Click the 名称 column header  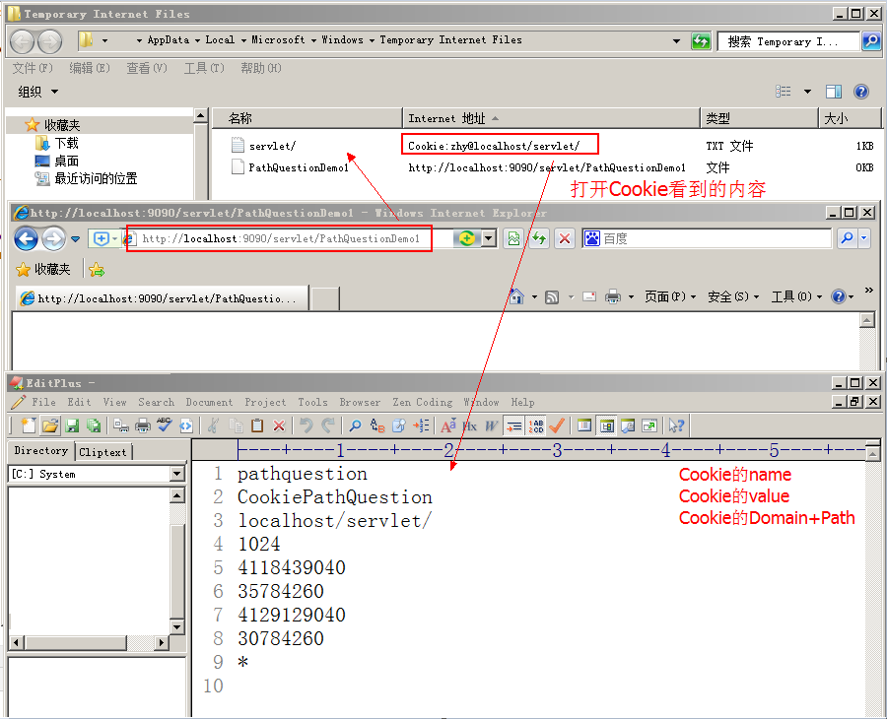tap(307, 118)
